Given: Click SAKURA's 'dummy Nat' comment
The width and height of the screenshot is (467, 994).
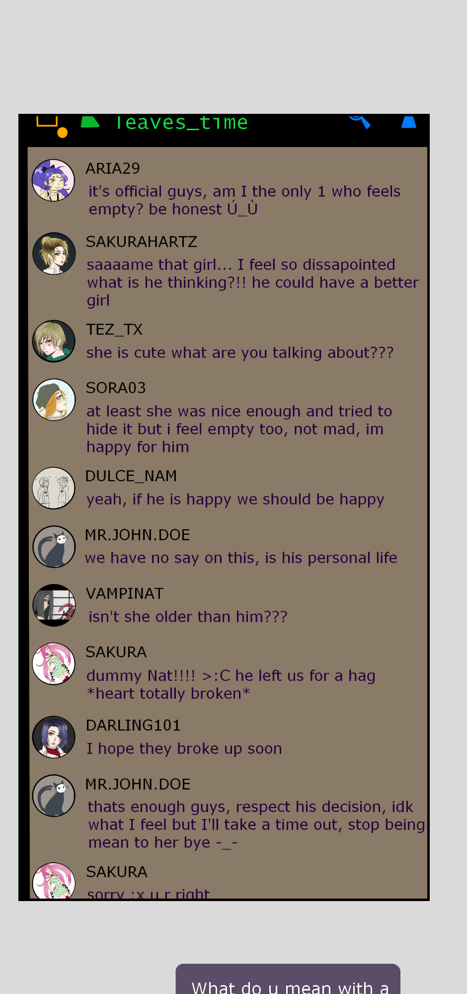Looking at the screenshot, I should point(231,684).
